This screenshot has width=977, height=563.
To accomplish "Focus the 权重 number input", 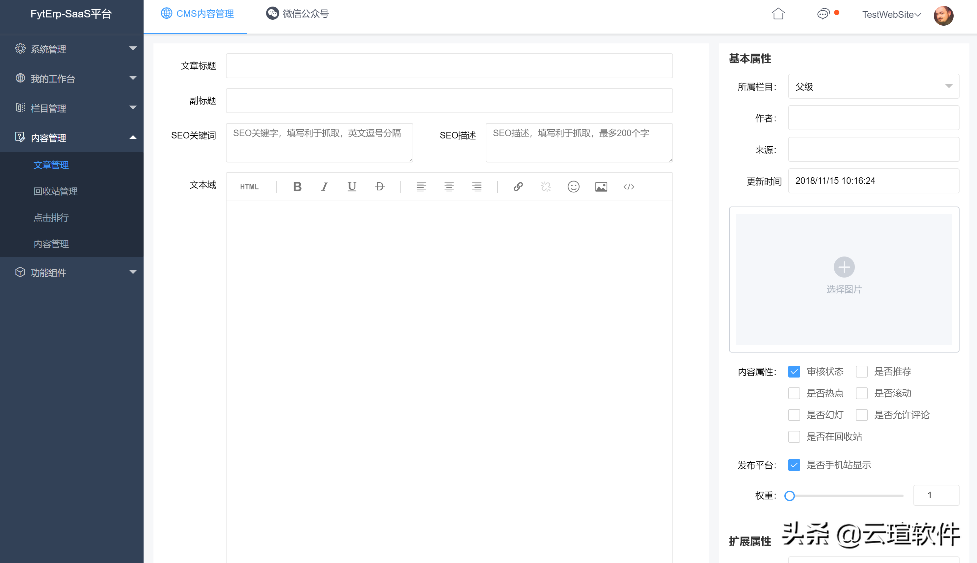I will pos(936,495).
